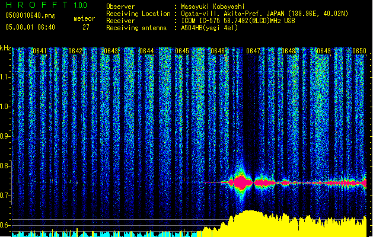Viewport: 373px width, 237px height.
Task: Click the 0.6 kHz axis label
Action: pyautogui.click(x=5, y=225)
